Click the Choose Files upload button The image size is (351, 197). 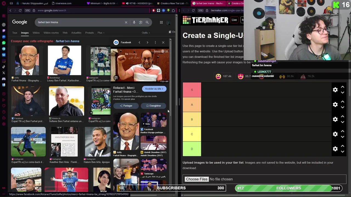(197, 179)
